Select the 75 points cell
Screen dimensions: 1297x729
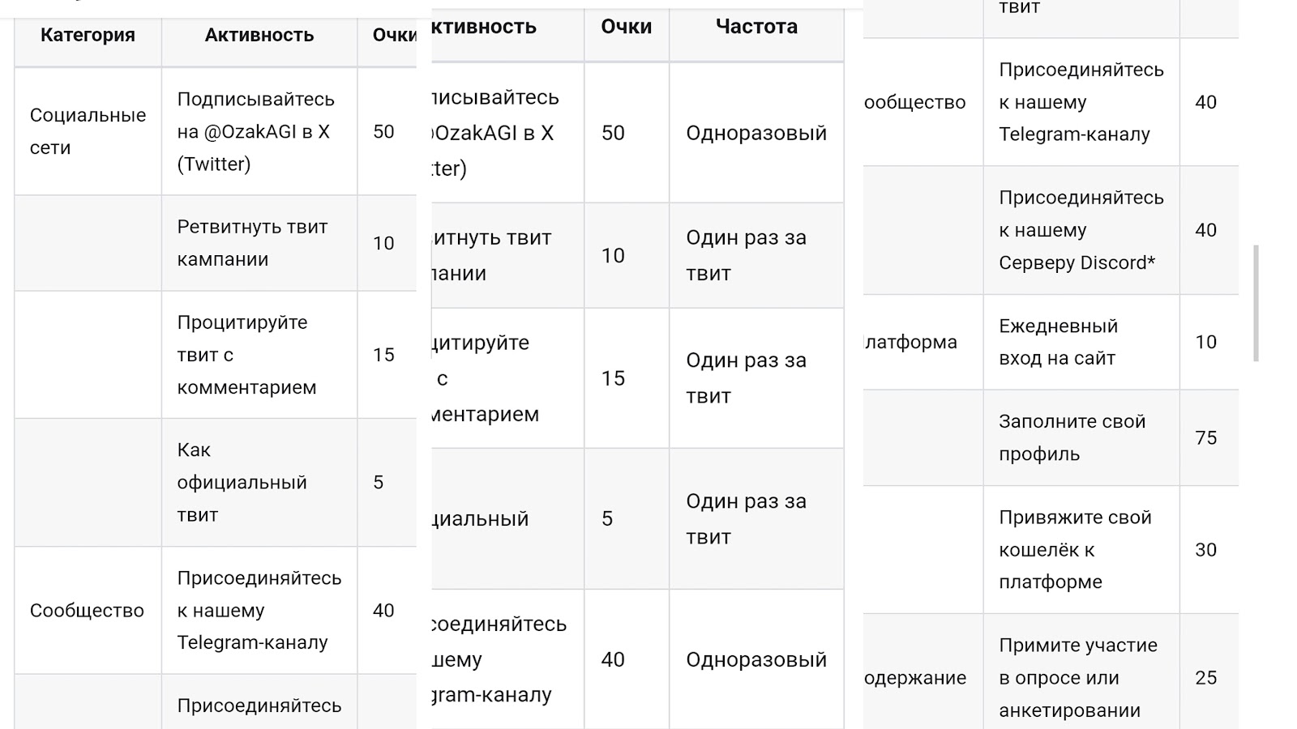click(1206, 438)
